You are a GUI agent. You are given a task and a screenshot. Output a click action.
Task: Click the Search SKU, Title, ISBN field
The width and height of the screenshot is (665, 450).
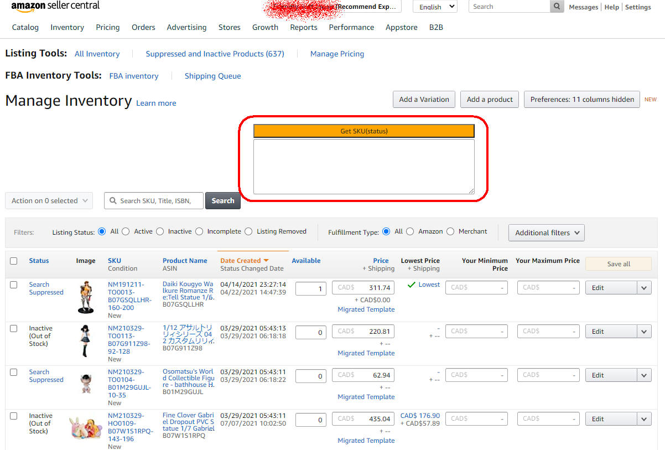[154, 201]
